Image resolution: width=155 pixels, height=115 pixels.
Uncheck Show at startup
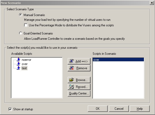pyautogui.click(x=10, y=109)
